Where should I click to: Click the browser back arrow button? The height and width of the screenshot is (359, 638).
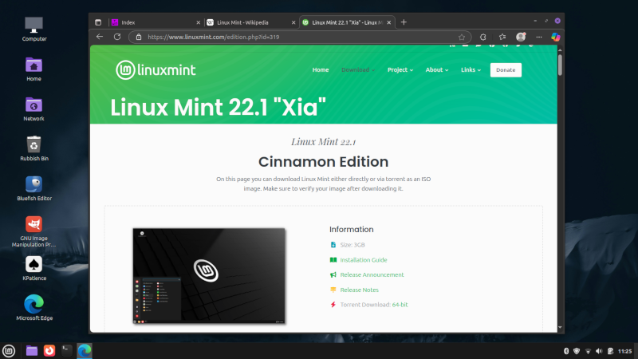[100, 37]
